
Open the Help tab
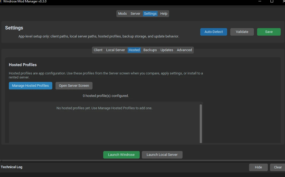[x=164, y=14]
